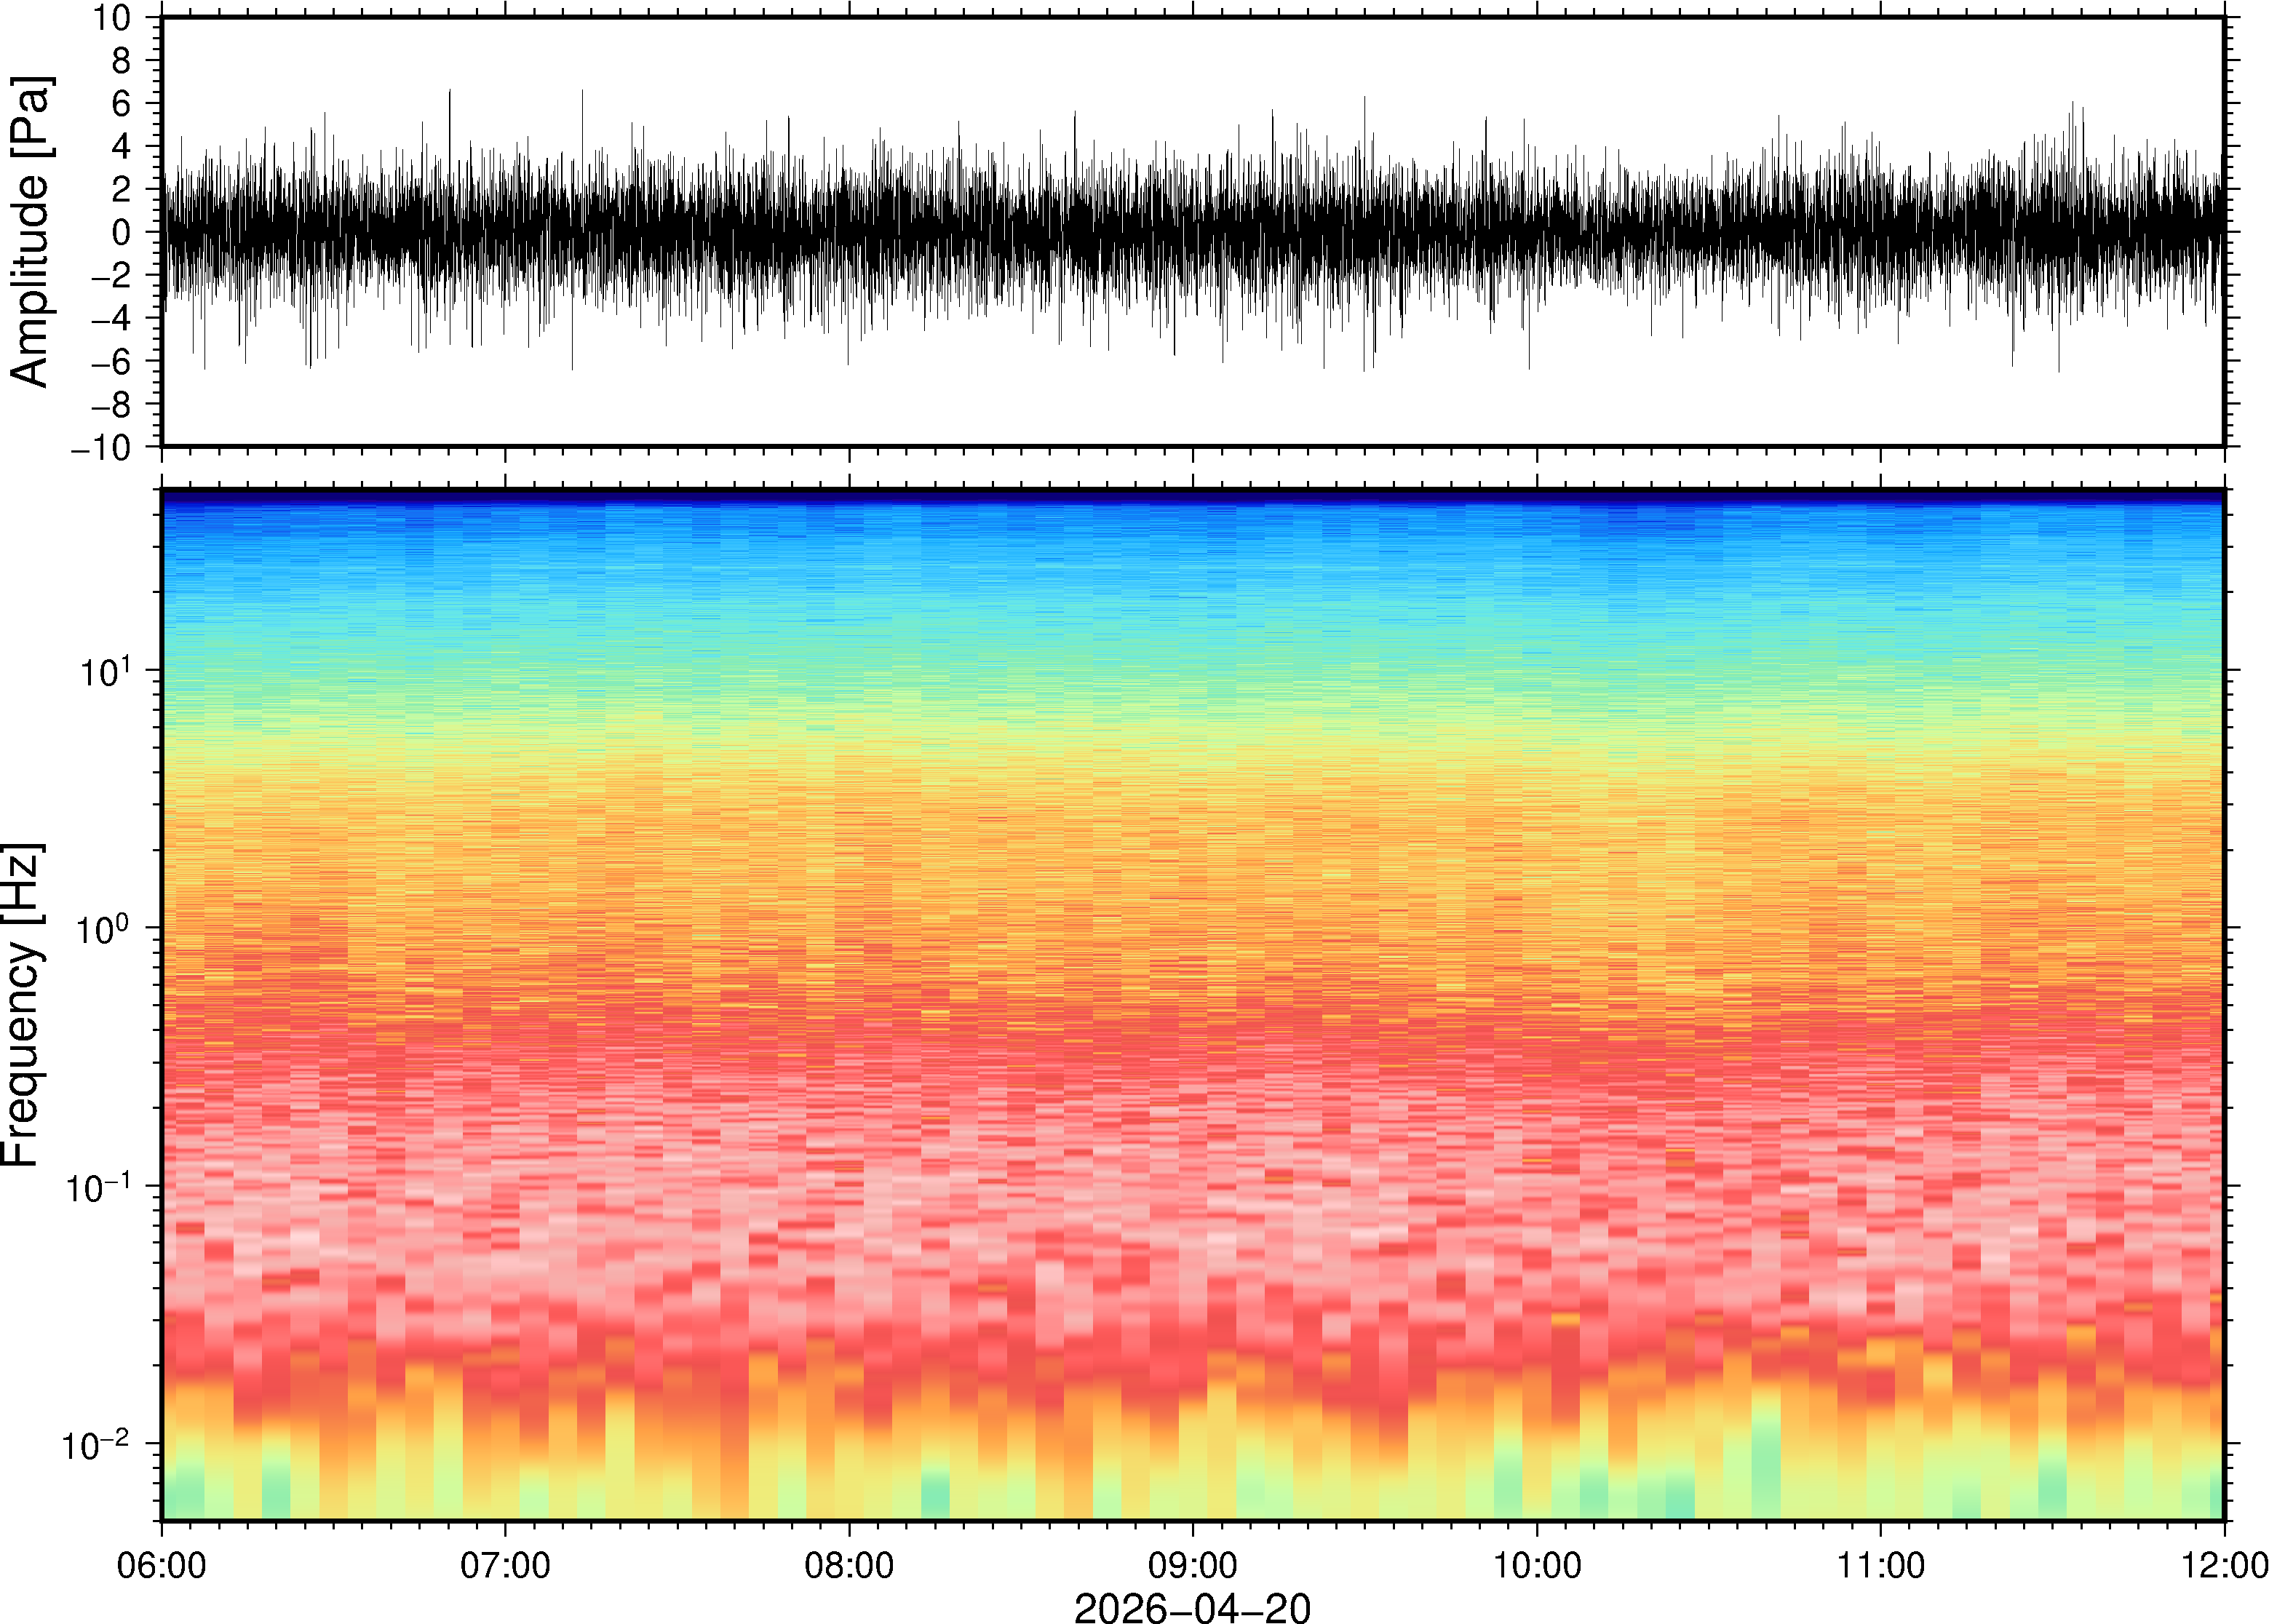Screen dimensions: 2269x1624
Task: Click the 2026-04-20 date label
Action: (1192, 1607)
